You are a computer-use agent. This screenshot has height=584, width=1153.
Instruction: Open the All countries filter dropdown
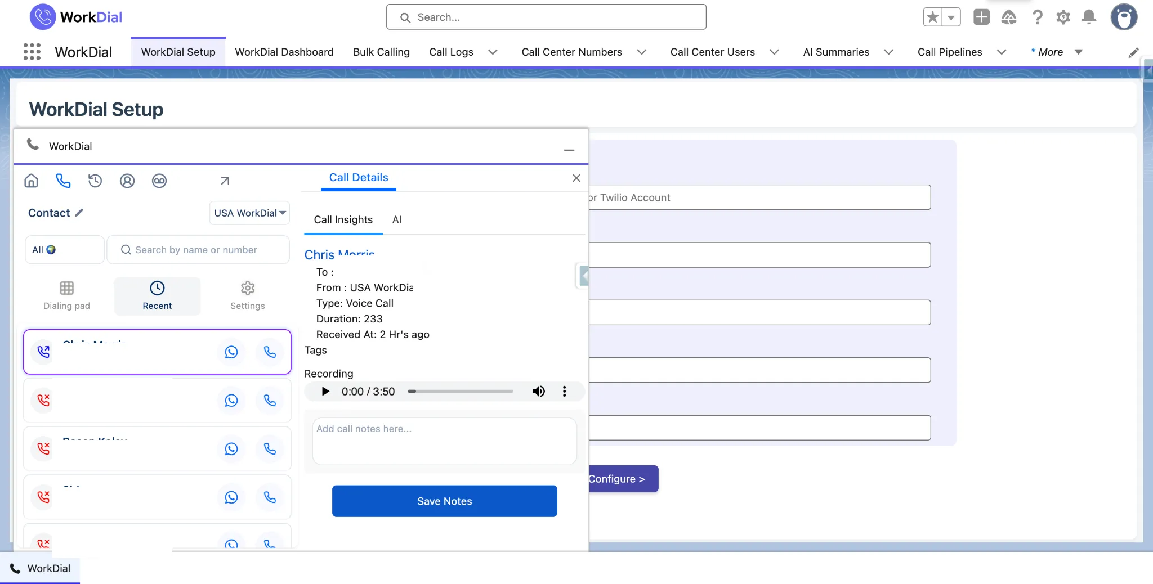coord(65,250)
